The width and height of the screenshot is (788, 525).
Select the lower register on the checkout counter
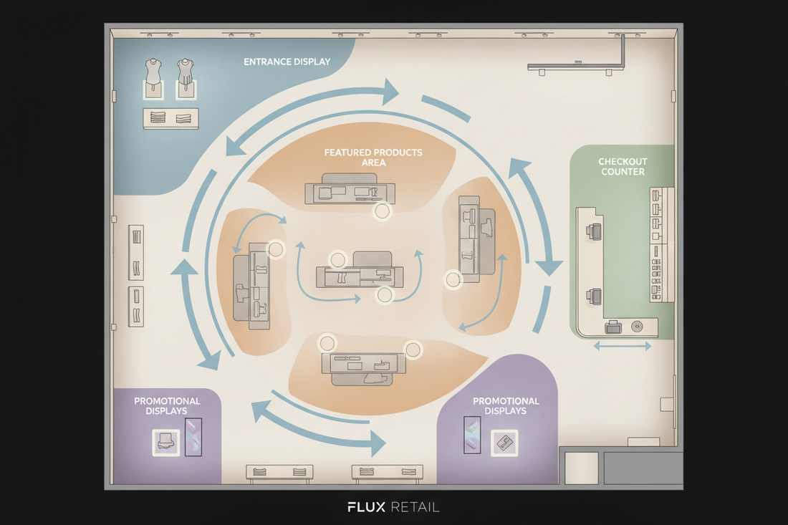(594, 297)
